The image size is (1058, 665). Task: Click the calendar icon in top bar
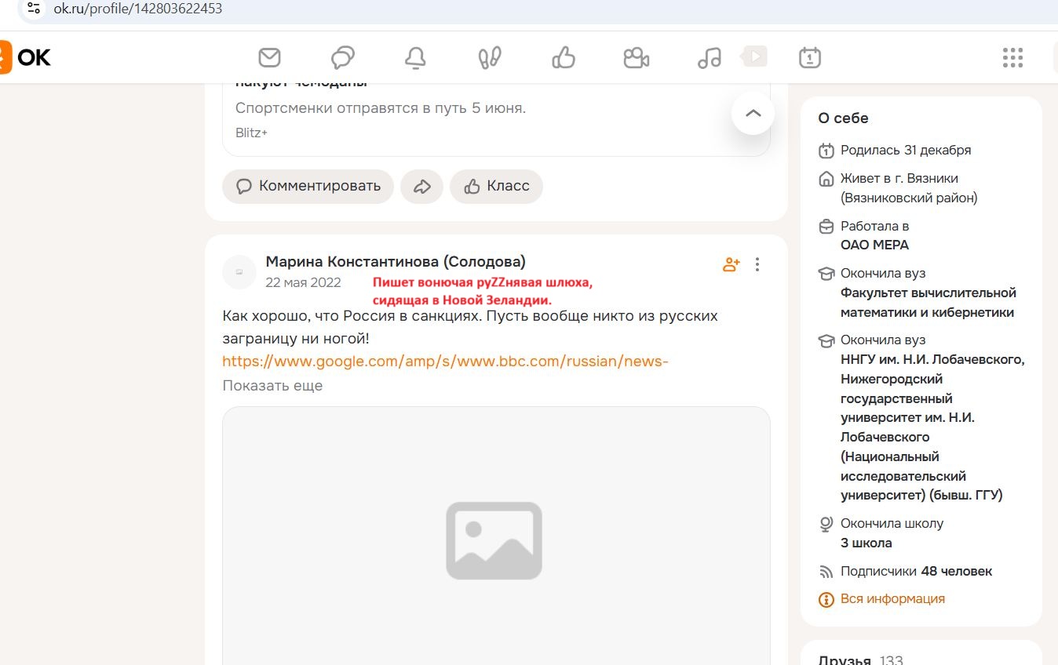[809, 57]
